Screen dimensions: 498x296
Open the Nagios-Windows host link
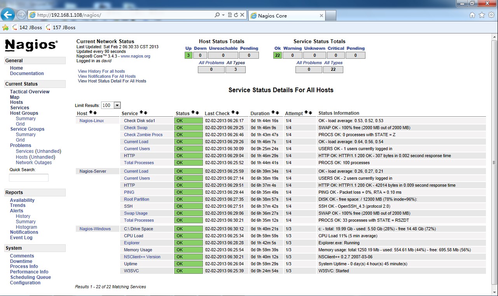95,229
